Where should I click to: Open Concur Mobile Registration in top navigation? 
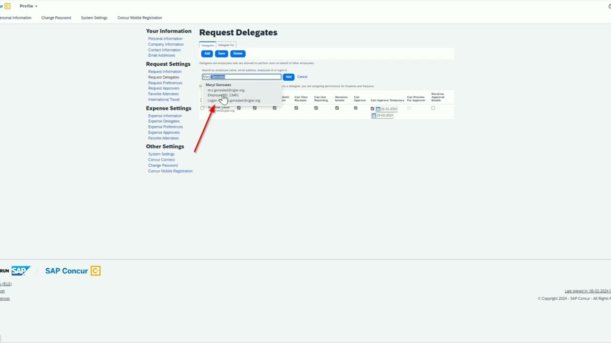[139, 18]
